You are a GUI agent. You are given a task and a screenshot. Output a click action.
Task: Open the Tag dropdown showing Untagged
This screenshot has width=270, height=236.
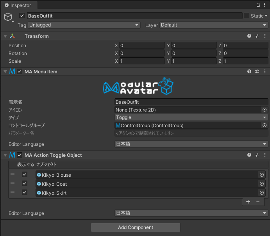(x=84, y=25)
